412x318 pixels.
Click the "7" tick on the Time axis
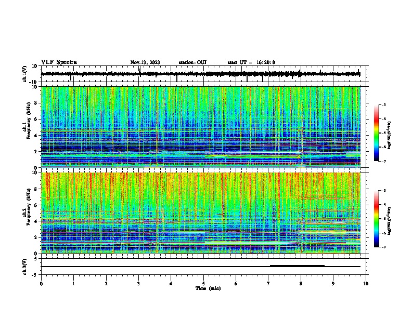point(268,284)
